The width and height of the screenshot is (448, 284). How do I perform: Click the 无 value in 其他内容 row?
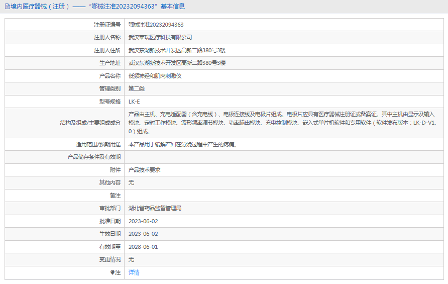point(131,182)
